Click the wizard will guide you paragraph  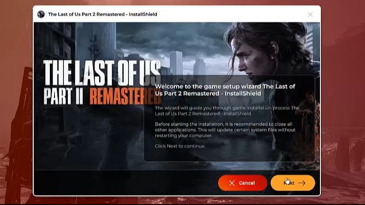click(x=227, y=111)
